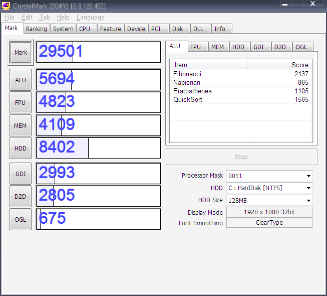Run the GDI benchmark button
Viewport: 327px width, 296px height.
21,174
